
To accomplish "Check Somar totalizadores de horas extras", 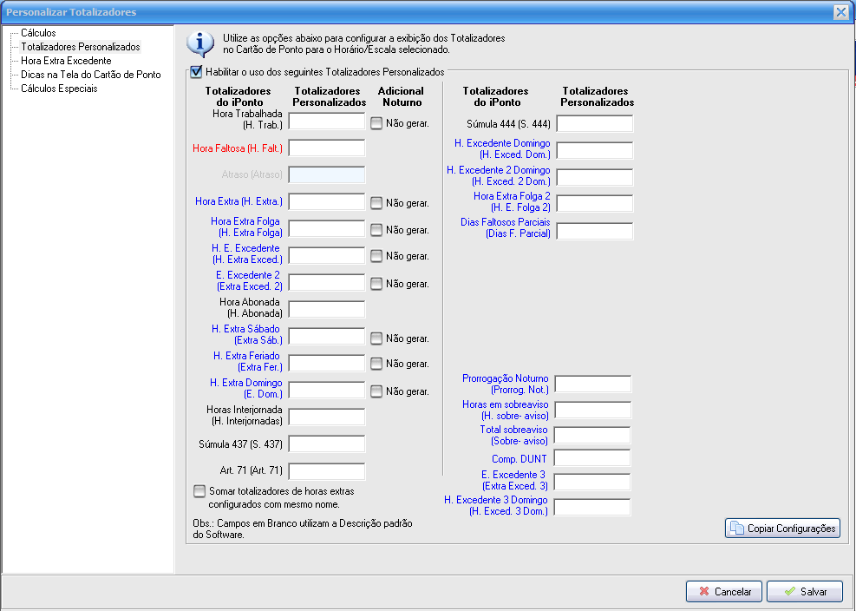I will [x=199, y=491].
